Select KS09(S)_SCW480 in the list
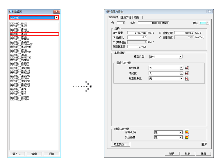 click(19, 100)
